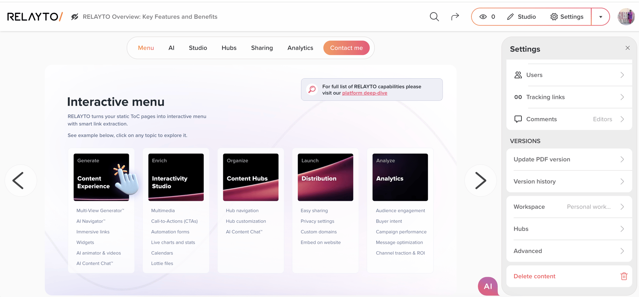Viewport: 639px width, 297px height.
Task: Expand Tracking links settings
Action: 569,97
